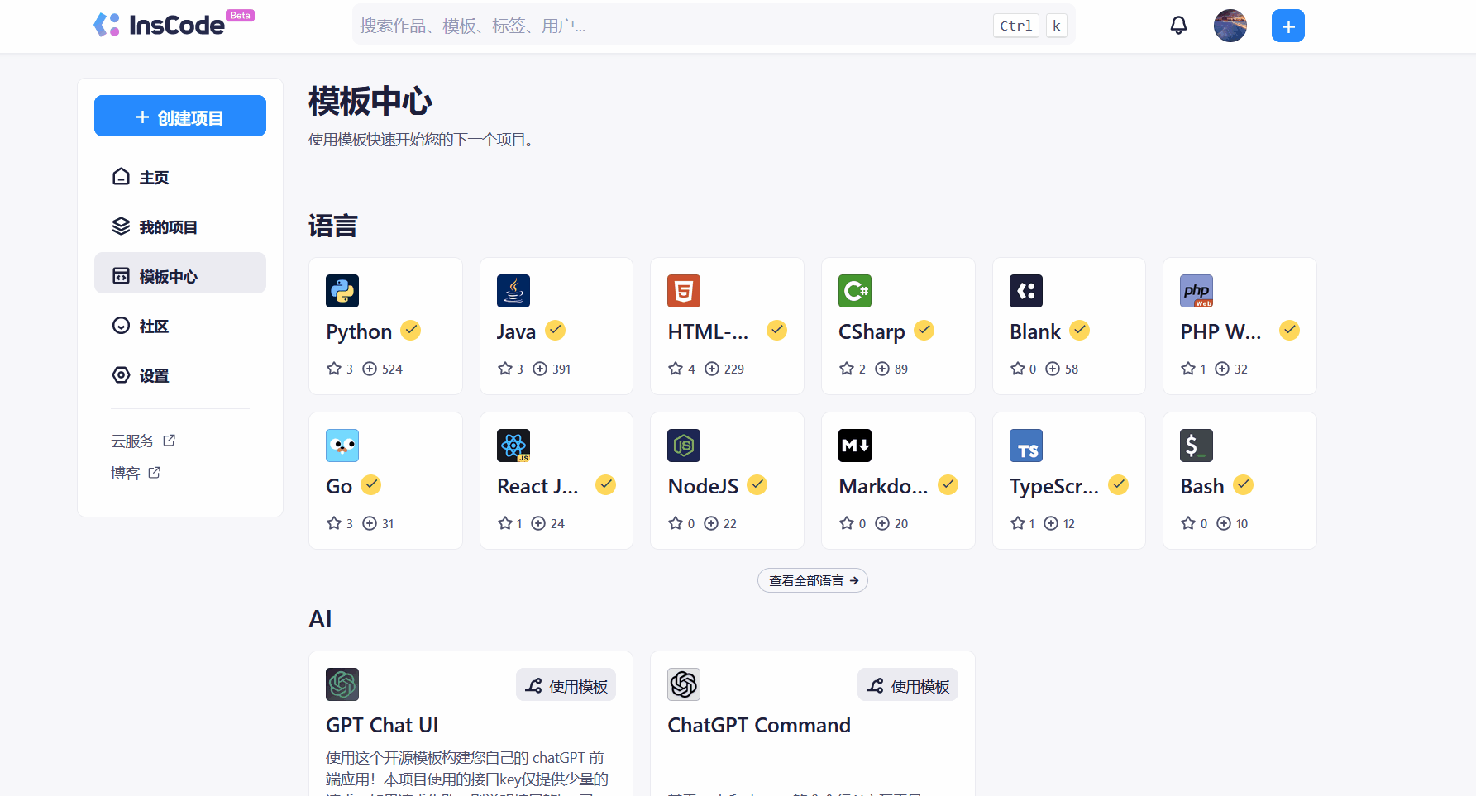
Task: Click the NodeJS template icon
Action: 684,446
